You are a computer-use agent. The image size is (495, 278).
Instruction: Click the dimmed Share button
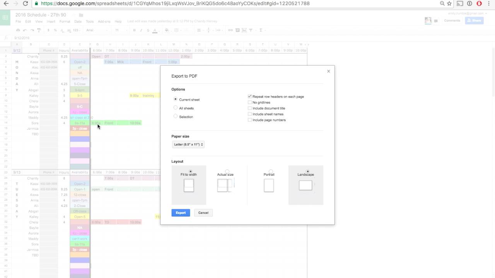point(475,20)
